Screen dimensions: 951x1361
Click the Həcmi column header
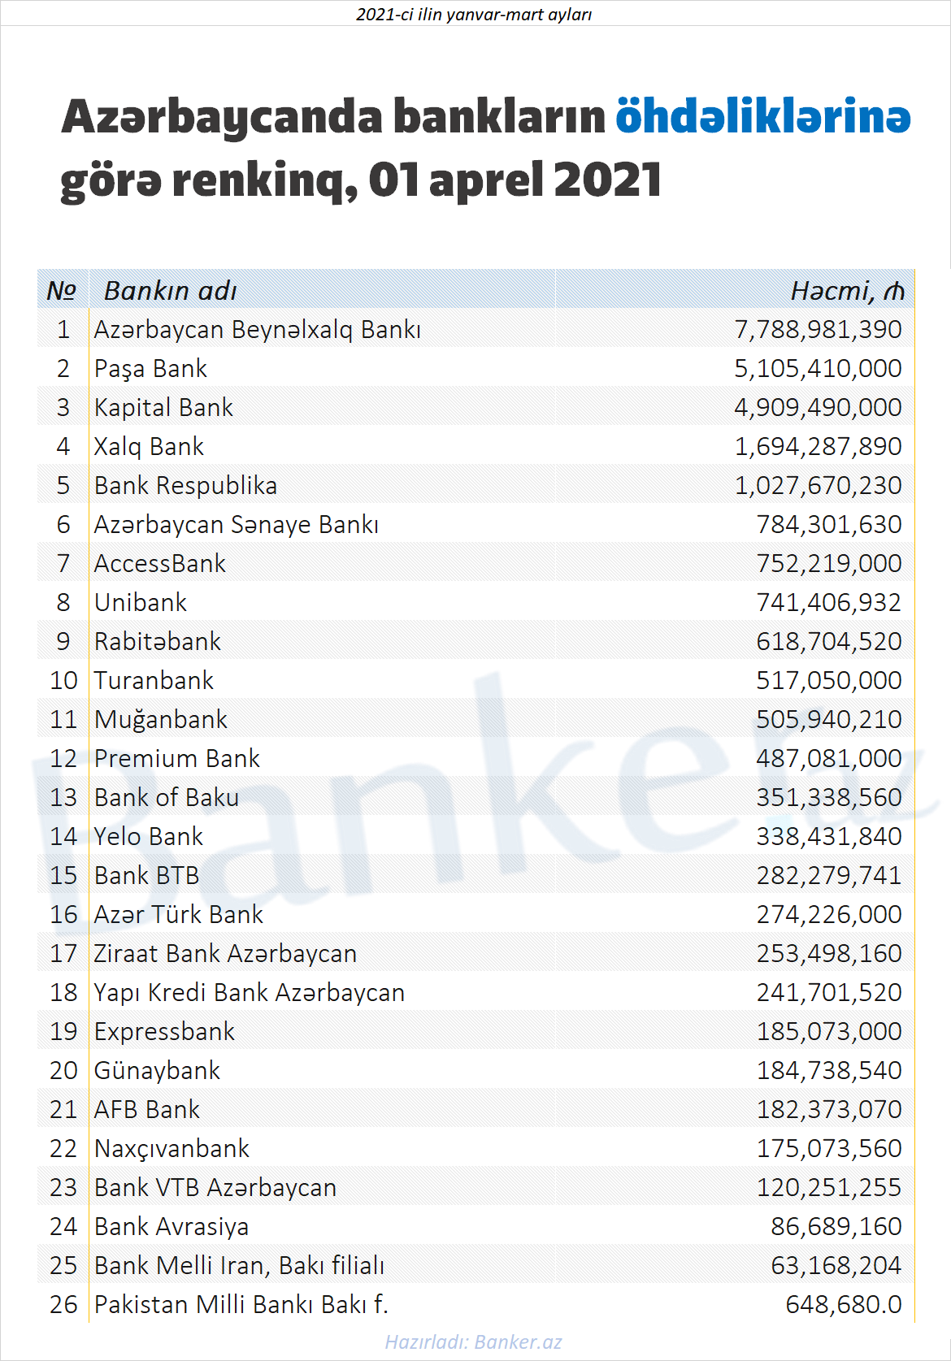pyautogui.click(x=847, y=290)
